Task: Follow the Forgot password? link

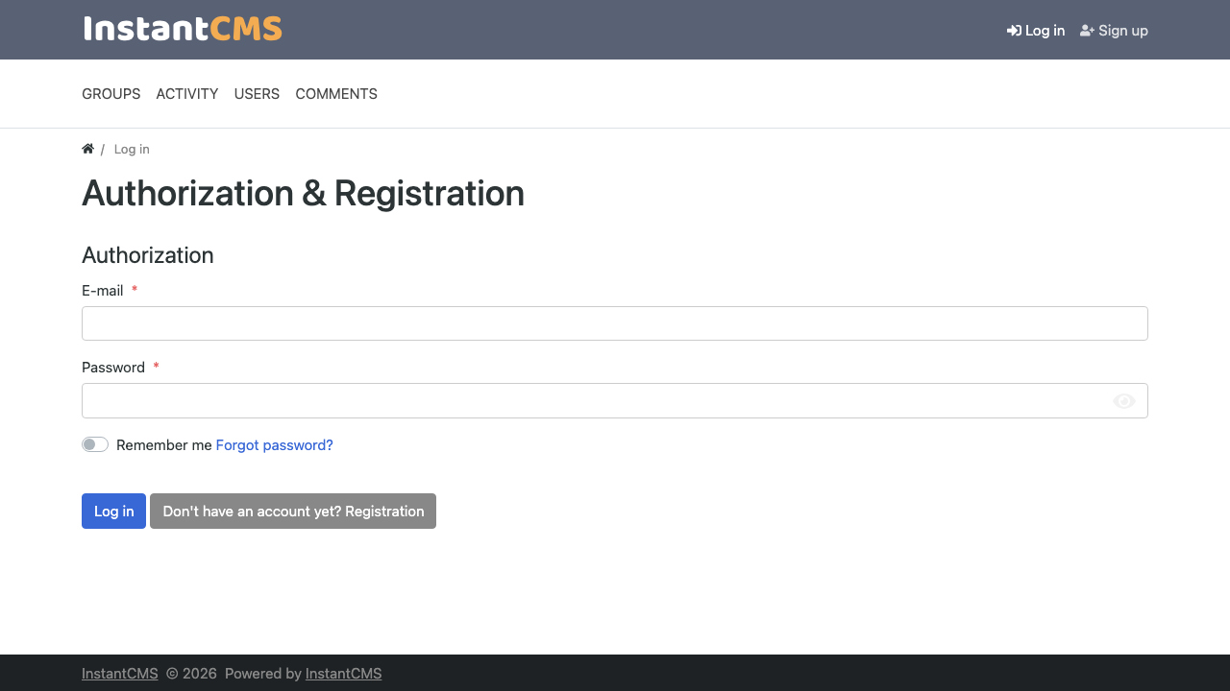Action: coord(275,445)
